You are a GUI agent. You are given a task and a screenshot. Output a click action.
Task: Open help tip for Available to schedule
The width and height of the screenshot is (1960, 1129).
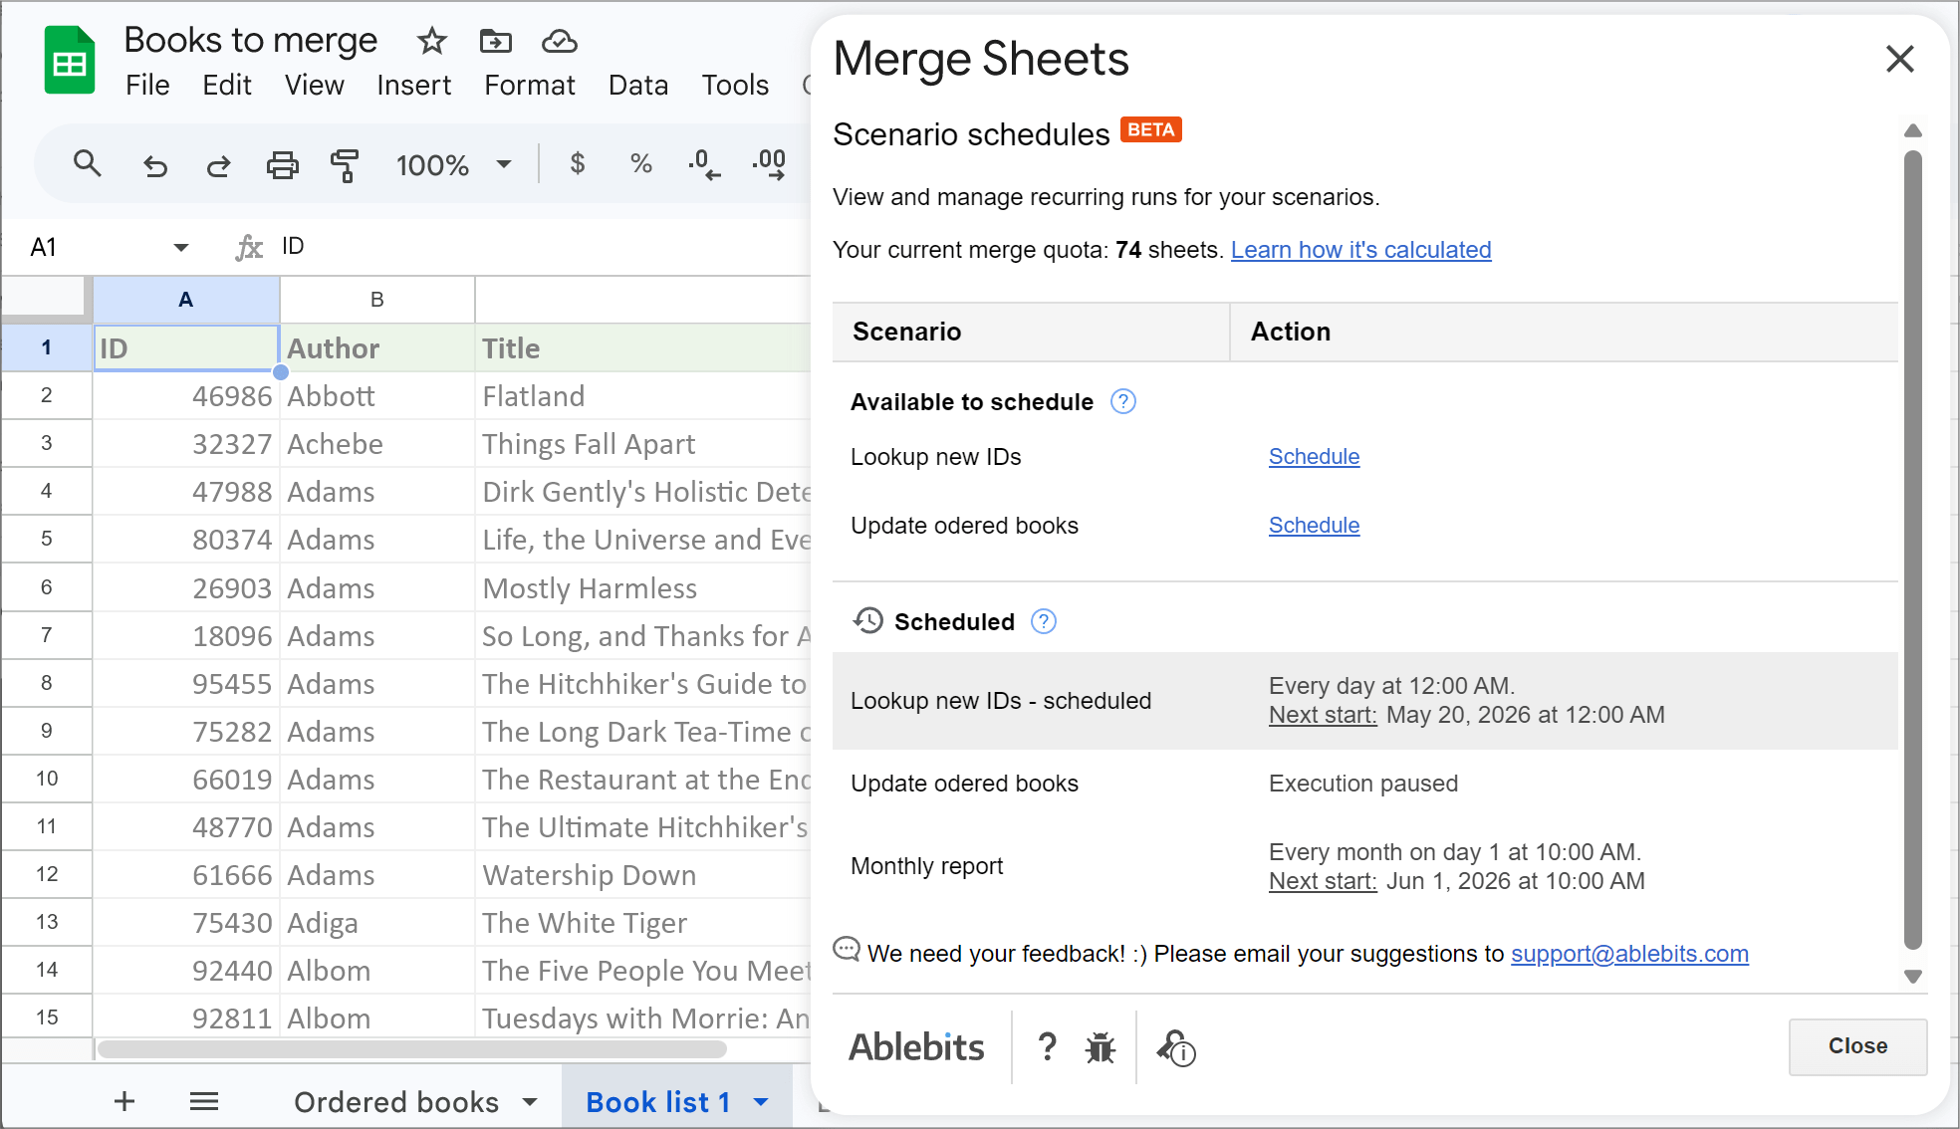point(1123,401)
